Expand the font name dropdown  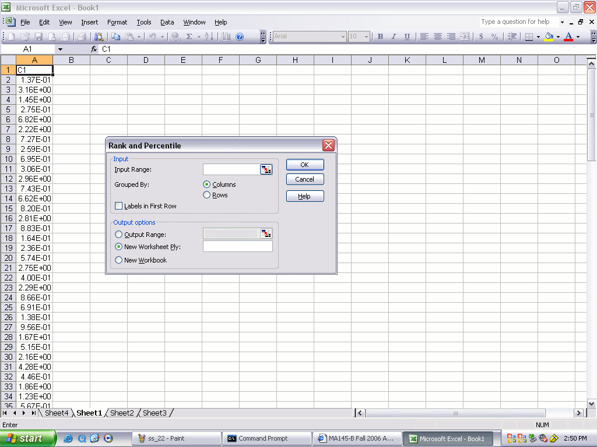pos(343,37)
